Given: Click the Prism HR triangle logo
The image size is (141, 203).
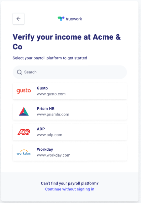Looking at the screenshot, I should tap(24, 112).
